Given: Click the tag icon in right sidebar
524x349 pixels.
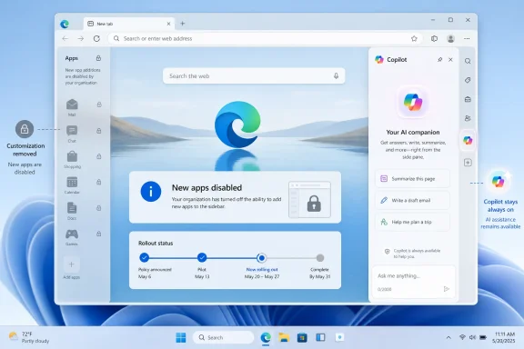Looking at the screenshot, I should 468,80.
